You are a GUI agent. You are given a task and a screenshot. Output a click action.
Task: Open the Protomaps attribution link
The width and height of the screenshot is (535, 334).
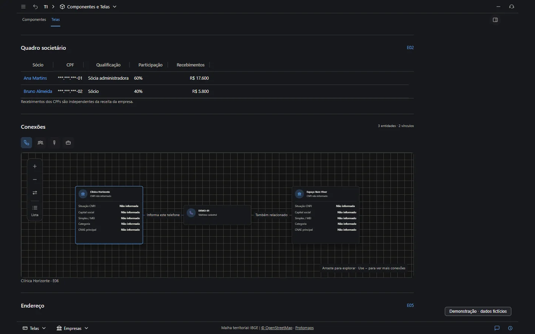pyautogui.click(x=304, y=328)
